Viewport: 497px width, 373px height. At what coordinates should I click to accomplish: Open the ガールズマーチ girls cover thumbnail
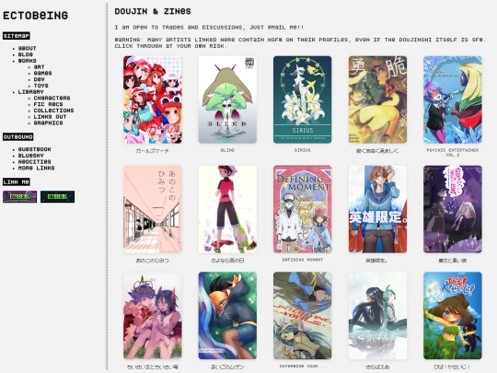click(x=153, y=99)
